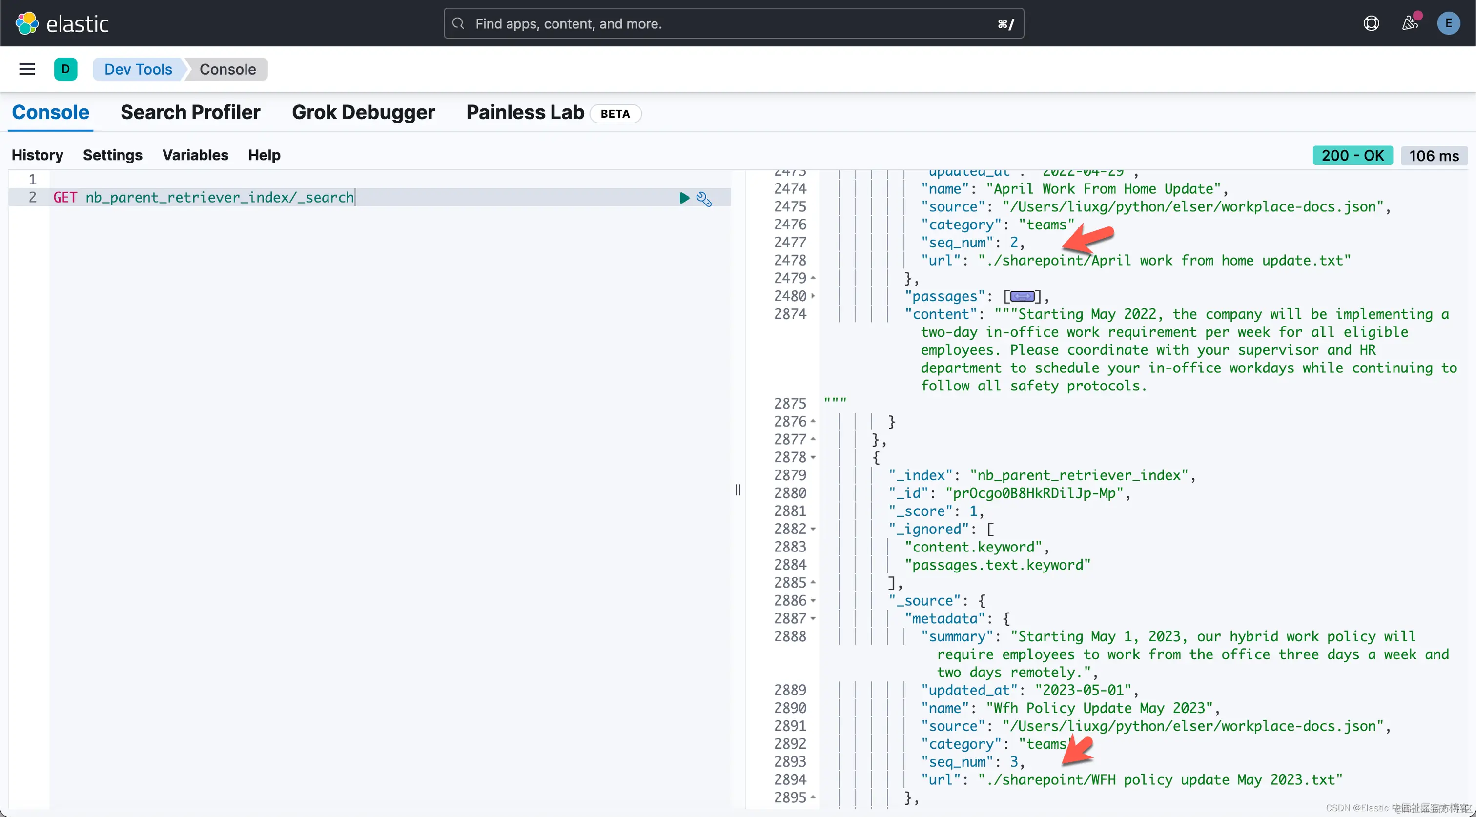Image resolution: width=1476 pixels, height=817 pixels.
Task: Click editor line number 1
Action: coord(33,179)
